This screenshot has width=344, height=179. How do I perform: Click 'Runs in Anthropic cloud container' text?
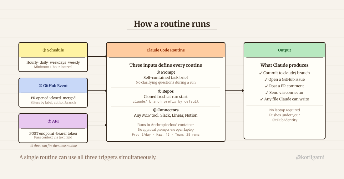point(166,125)
